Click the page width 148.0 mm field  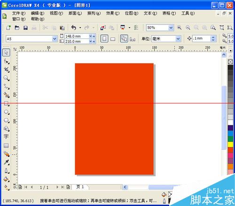pyautogui.click(x=77, y=36)
